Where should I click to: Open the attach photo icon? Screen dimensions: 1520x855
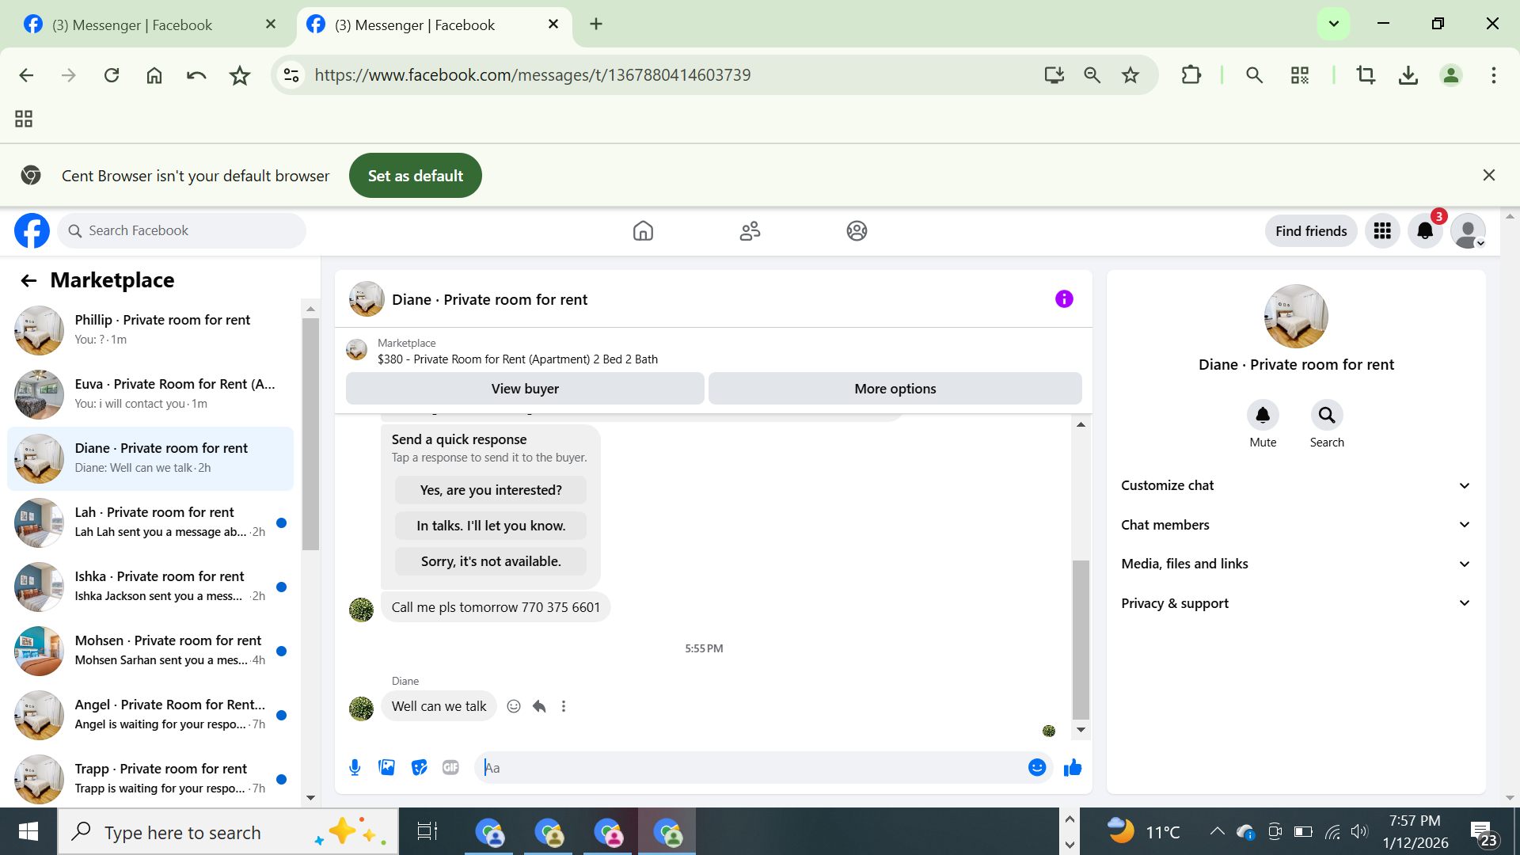pos(386,767)
